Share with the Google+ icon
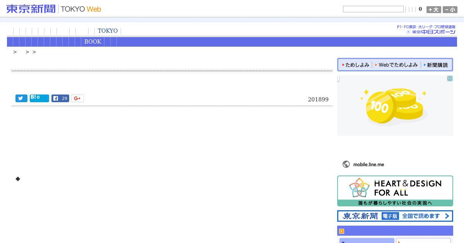 [77, 98]
